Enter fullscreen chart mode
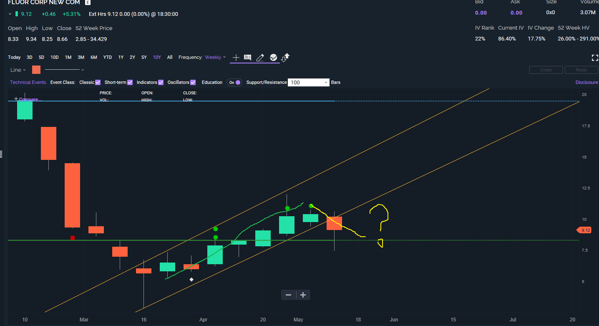This screenshot has height=326, width=599. tap(595, 58)
